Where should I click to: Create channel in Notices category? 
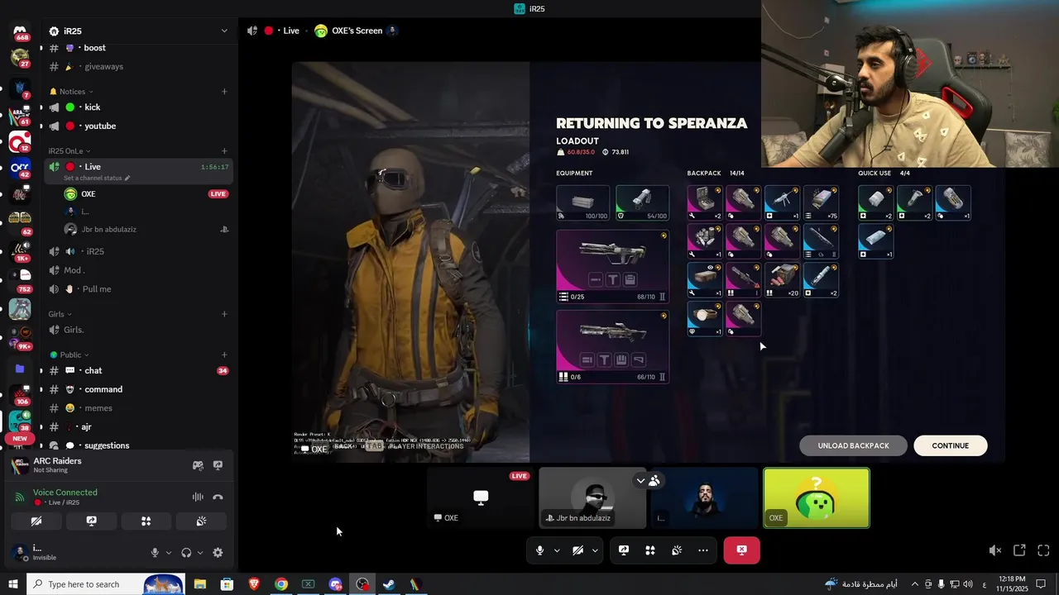pyautogui.click(x=224, y=92)
